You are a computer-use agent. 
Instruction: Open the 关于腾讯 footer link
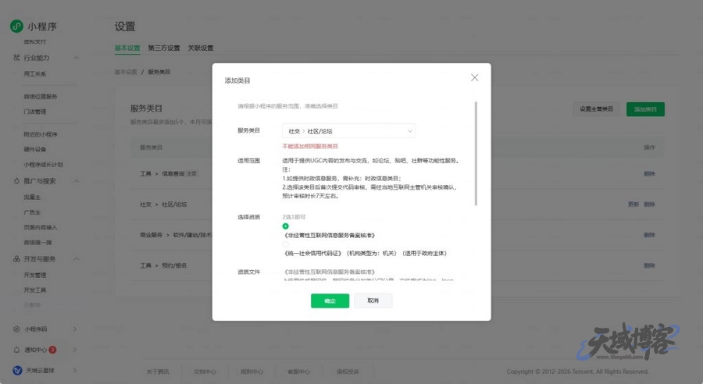[158, 372]
